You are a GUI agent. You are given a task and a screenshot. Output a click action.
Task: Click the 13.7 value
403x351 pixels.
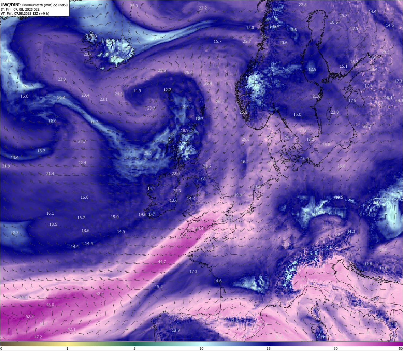[x=41, y=151]
